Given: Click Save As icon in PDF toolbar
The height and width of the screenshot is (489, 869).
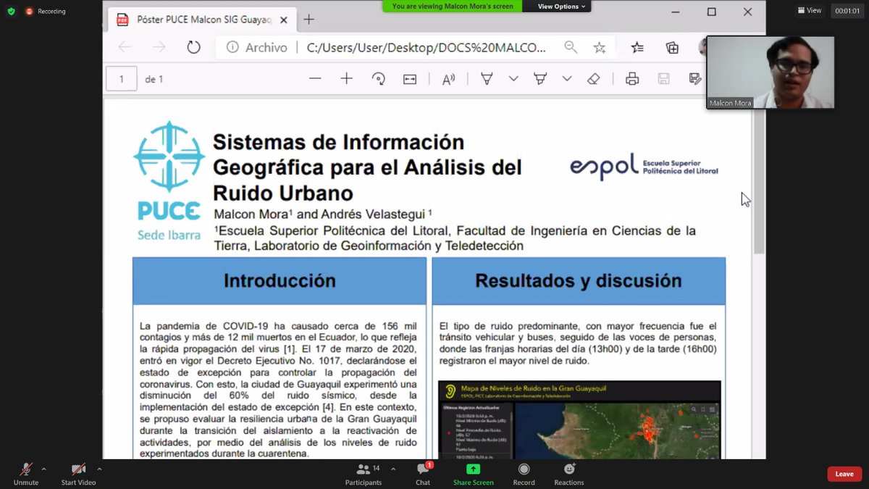Looking at the screenshot, I should [x=695, y=79].
